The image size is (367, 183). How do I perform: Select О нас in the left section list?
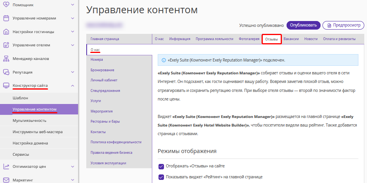coord(119,50)
